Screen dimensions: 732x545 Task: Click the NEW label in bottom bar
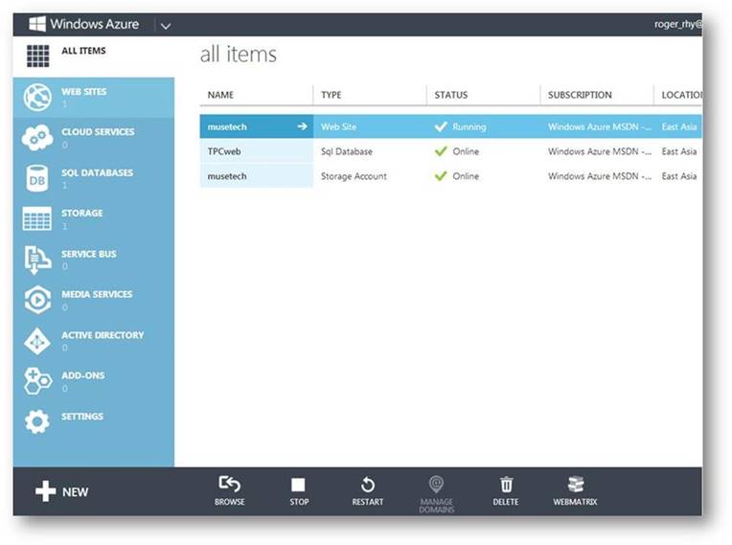tap(75, 491)
